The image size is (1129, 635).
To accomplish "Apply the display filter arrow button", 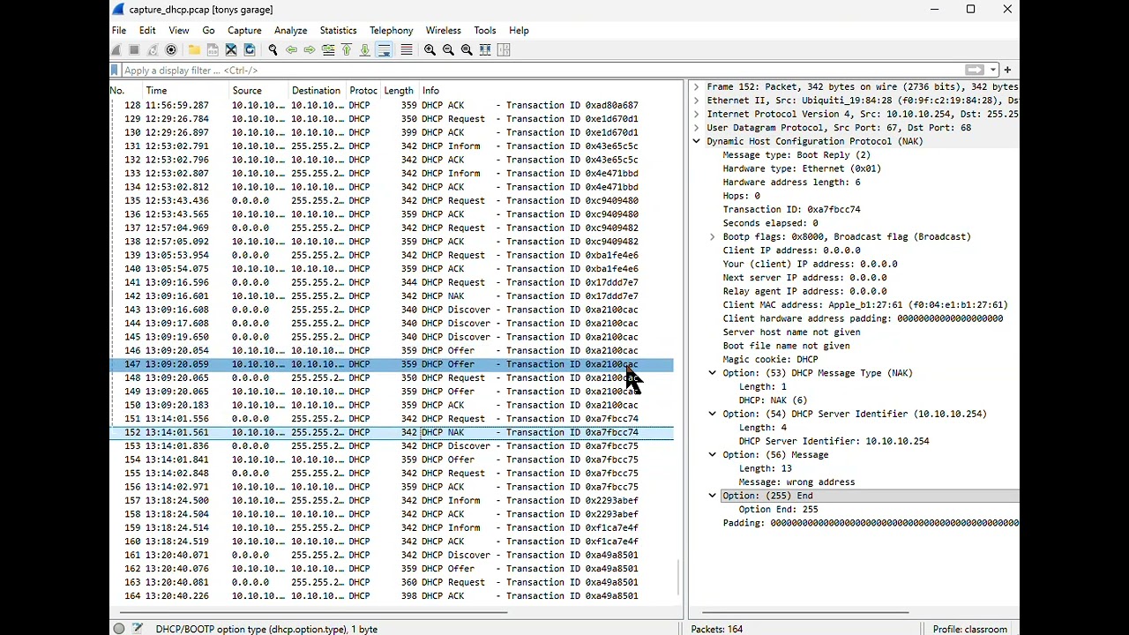I will 974,70.
